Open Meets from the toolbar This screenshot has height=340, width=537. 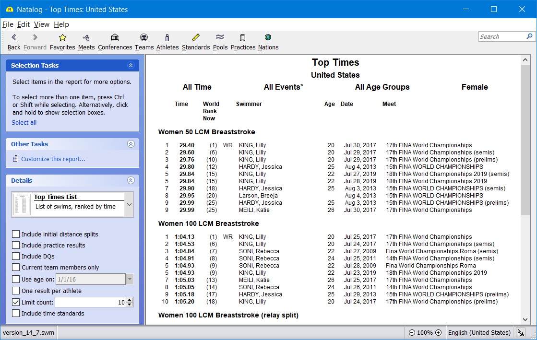86,38
